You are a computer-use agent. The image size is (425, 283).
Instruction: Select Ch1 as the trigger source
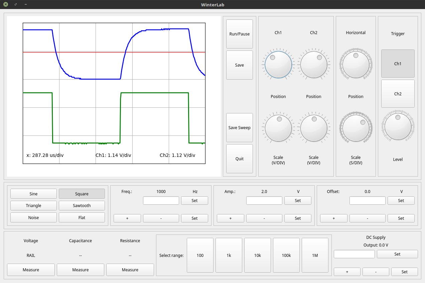398,64
